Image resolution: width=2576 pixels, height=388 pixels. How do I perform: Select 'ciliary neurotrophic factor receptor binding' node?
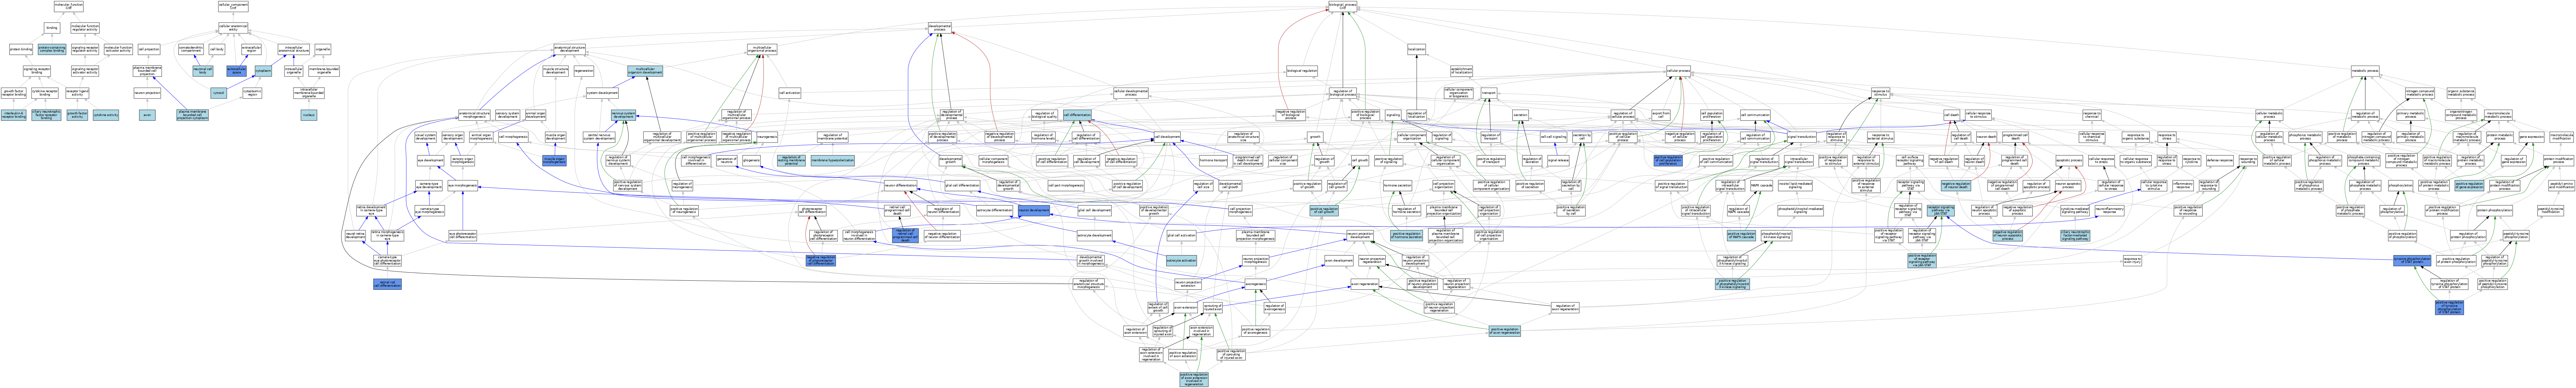pos(46,115)
